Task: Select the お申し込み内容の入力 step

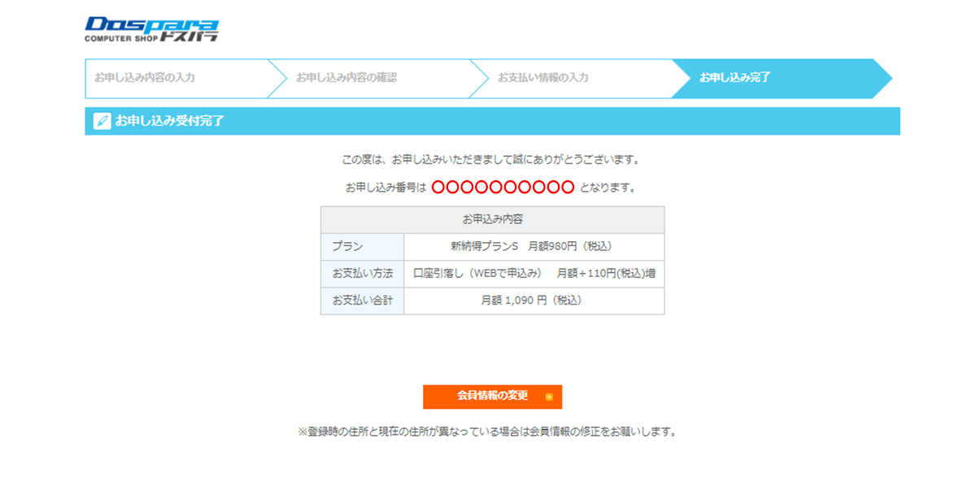Action: click(144, 78)
